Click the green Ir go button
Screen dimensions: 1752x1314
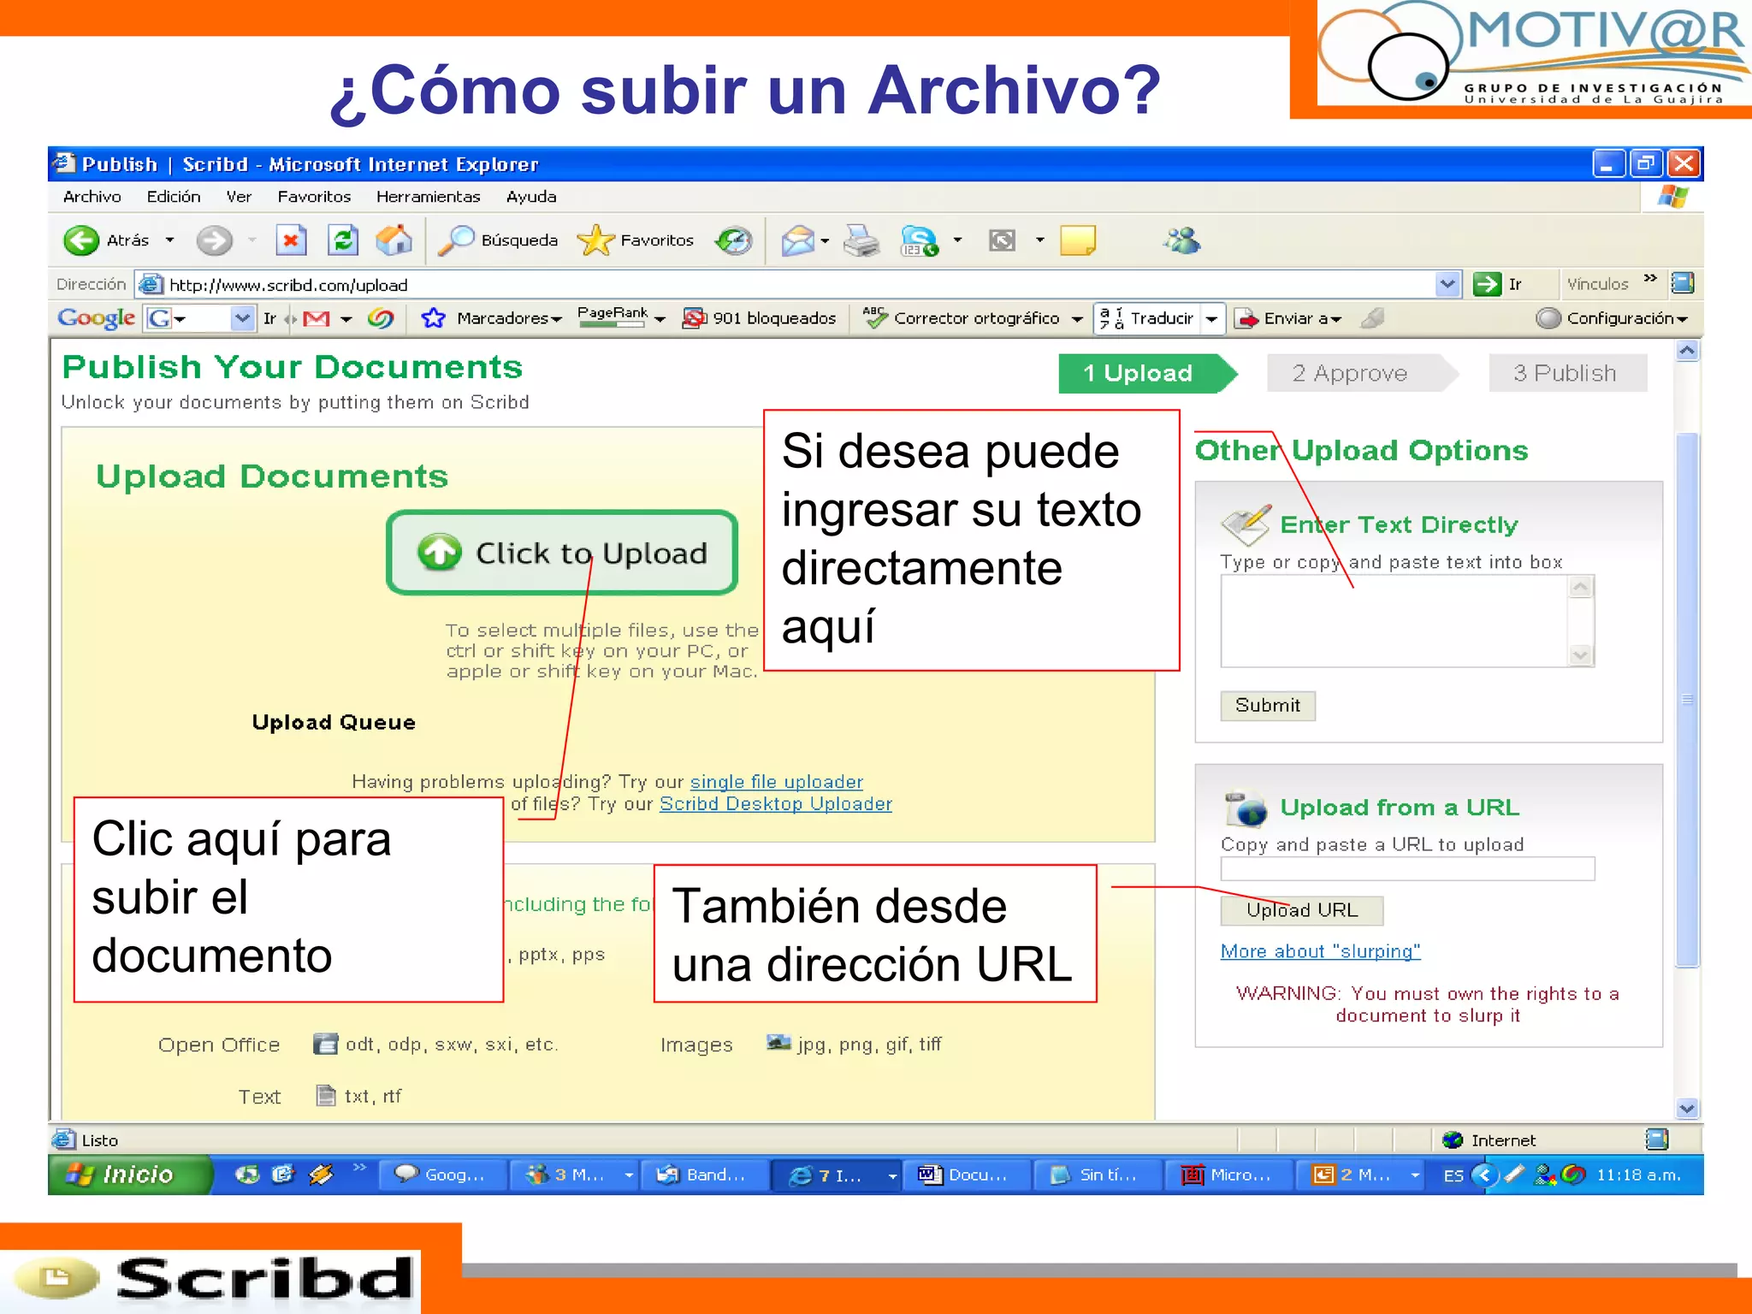pyautogui.click(x=1497, y=284)
